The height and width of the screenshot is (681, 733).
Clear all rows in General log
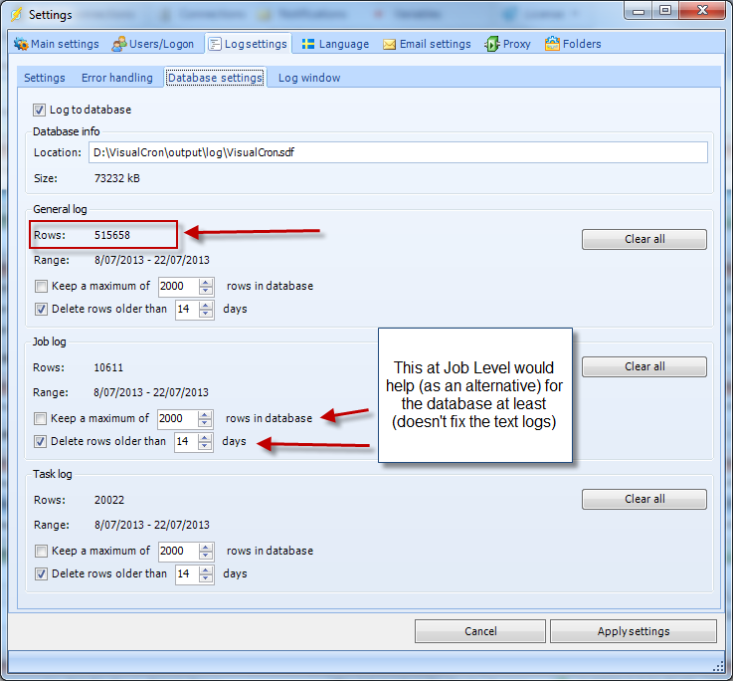pyautogui.click(x=643, y=239)
